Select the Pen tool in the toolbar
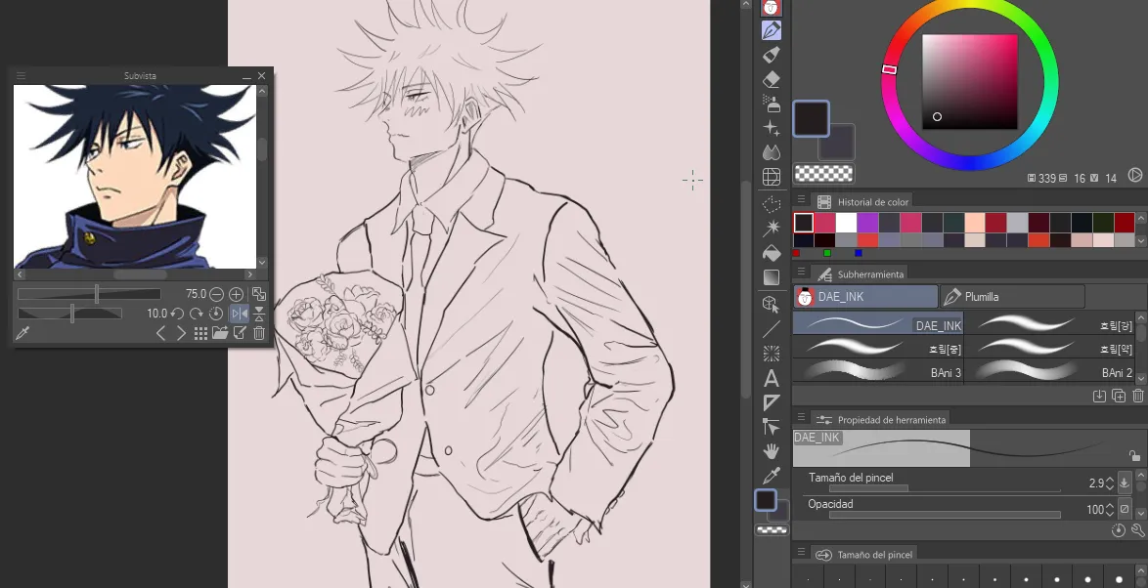This screenshot has width=1148, height=588. 771,30
